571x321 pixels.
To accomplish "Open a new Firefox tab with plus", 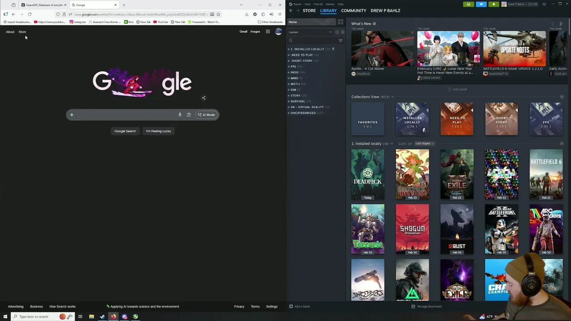I will point(124,5).
